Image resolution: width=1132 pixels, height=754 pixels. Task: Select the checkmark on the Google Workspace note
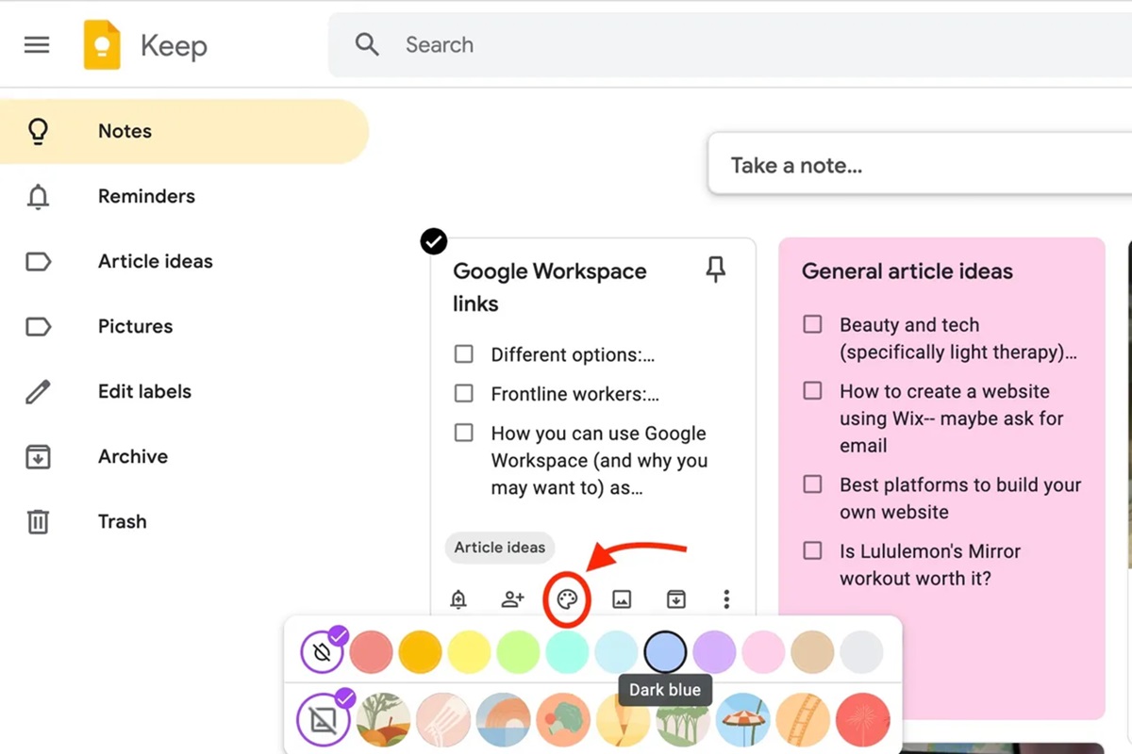point(433,242)
